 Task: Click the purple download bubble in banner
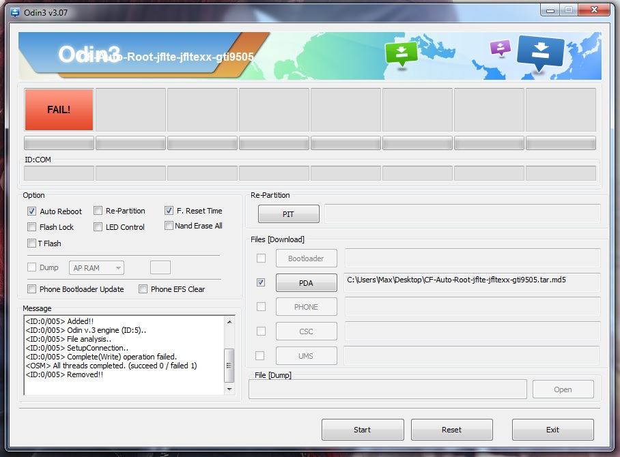pos(501,48)
